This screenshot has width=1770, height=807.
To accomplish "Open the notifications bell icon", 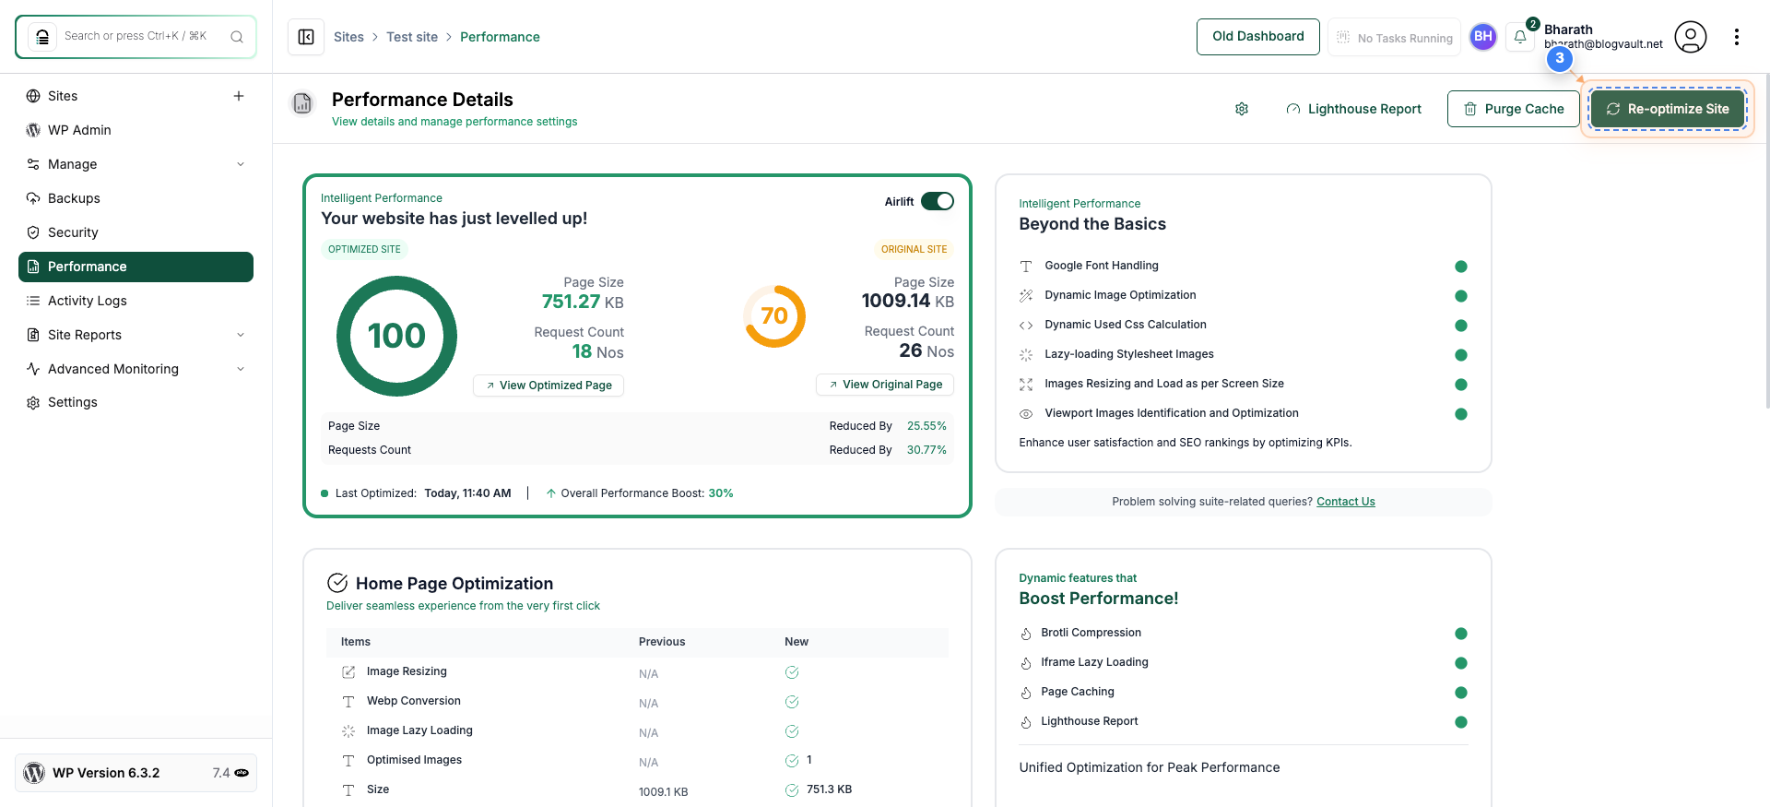I will [1520, 37].
